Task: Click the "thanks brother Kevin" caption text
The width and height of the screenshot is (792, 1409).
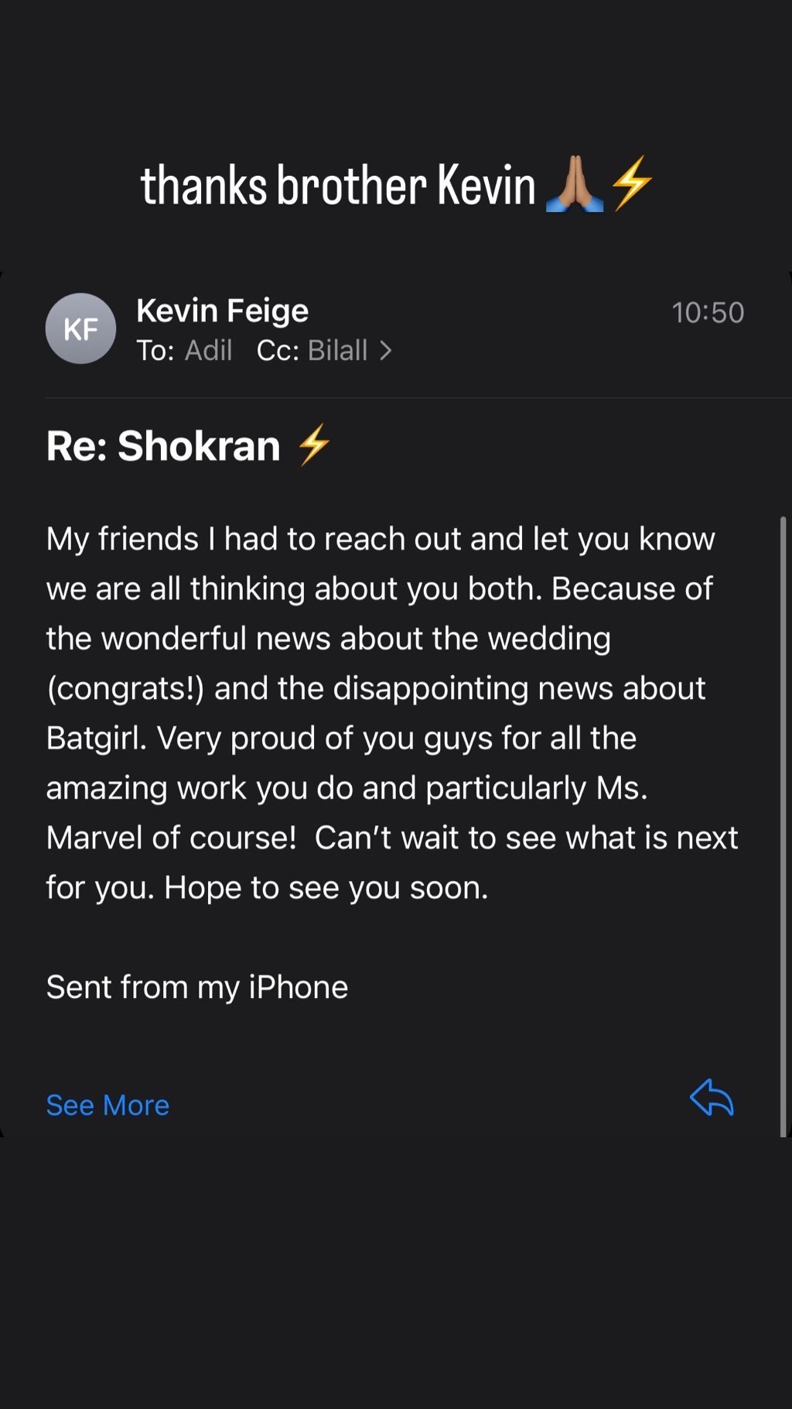Action: 338,186
